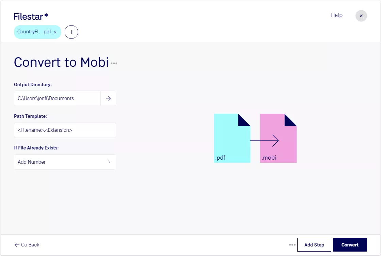Click the Path Template input field
The height and width of the screenshot is (256, 381).
click(x=65, y=130)
